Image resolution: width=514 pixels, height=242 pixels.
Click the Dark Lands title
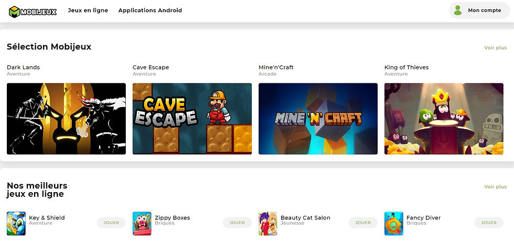tap(23, 67)
